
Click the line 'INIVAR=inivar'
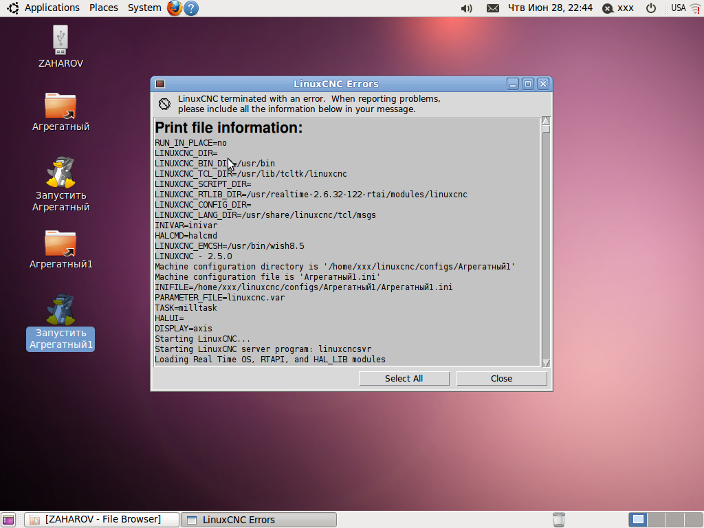(x=186, y=225)
